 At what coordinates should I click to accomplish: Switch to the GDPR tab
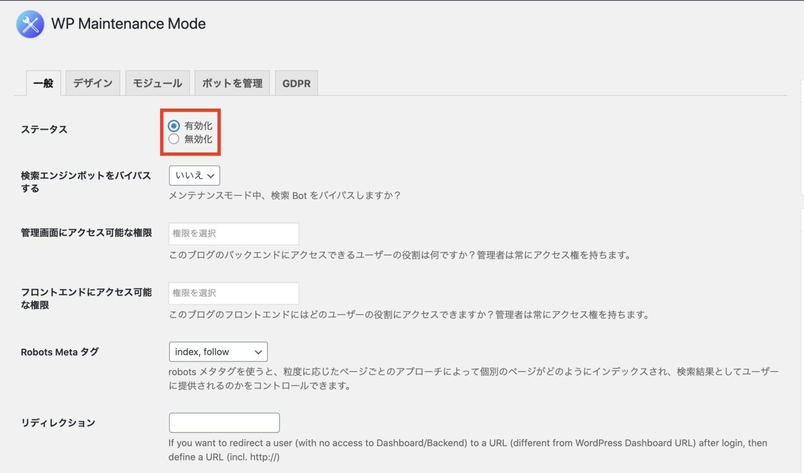[296, 83]
